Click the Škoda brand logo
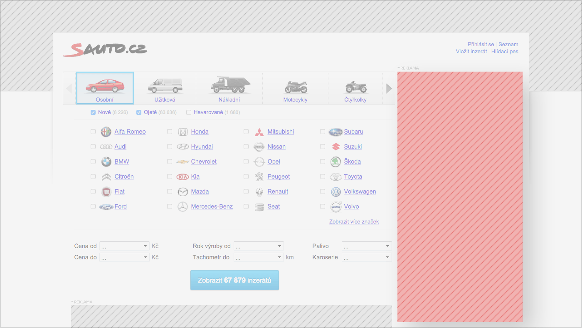This screenshot has height=328, width=582. (335, 162)
